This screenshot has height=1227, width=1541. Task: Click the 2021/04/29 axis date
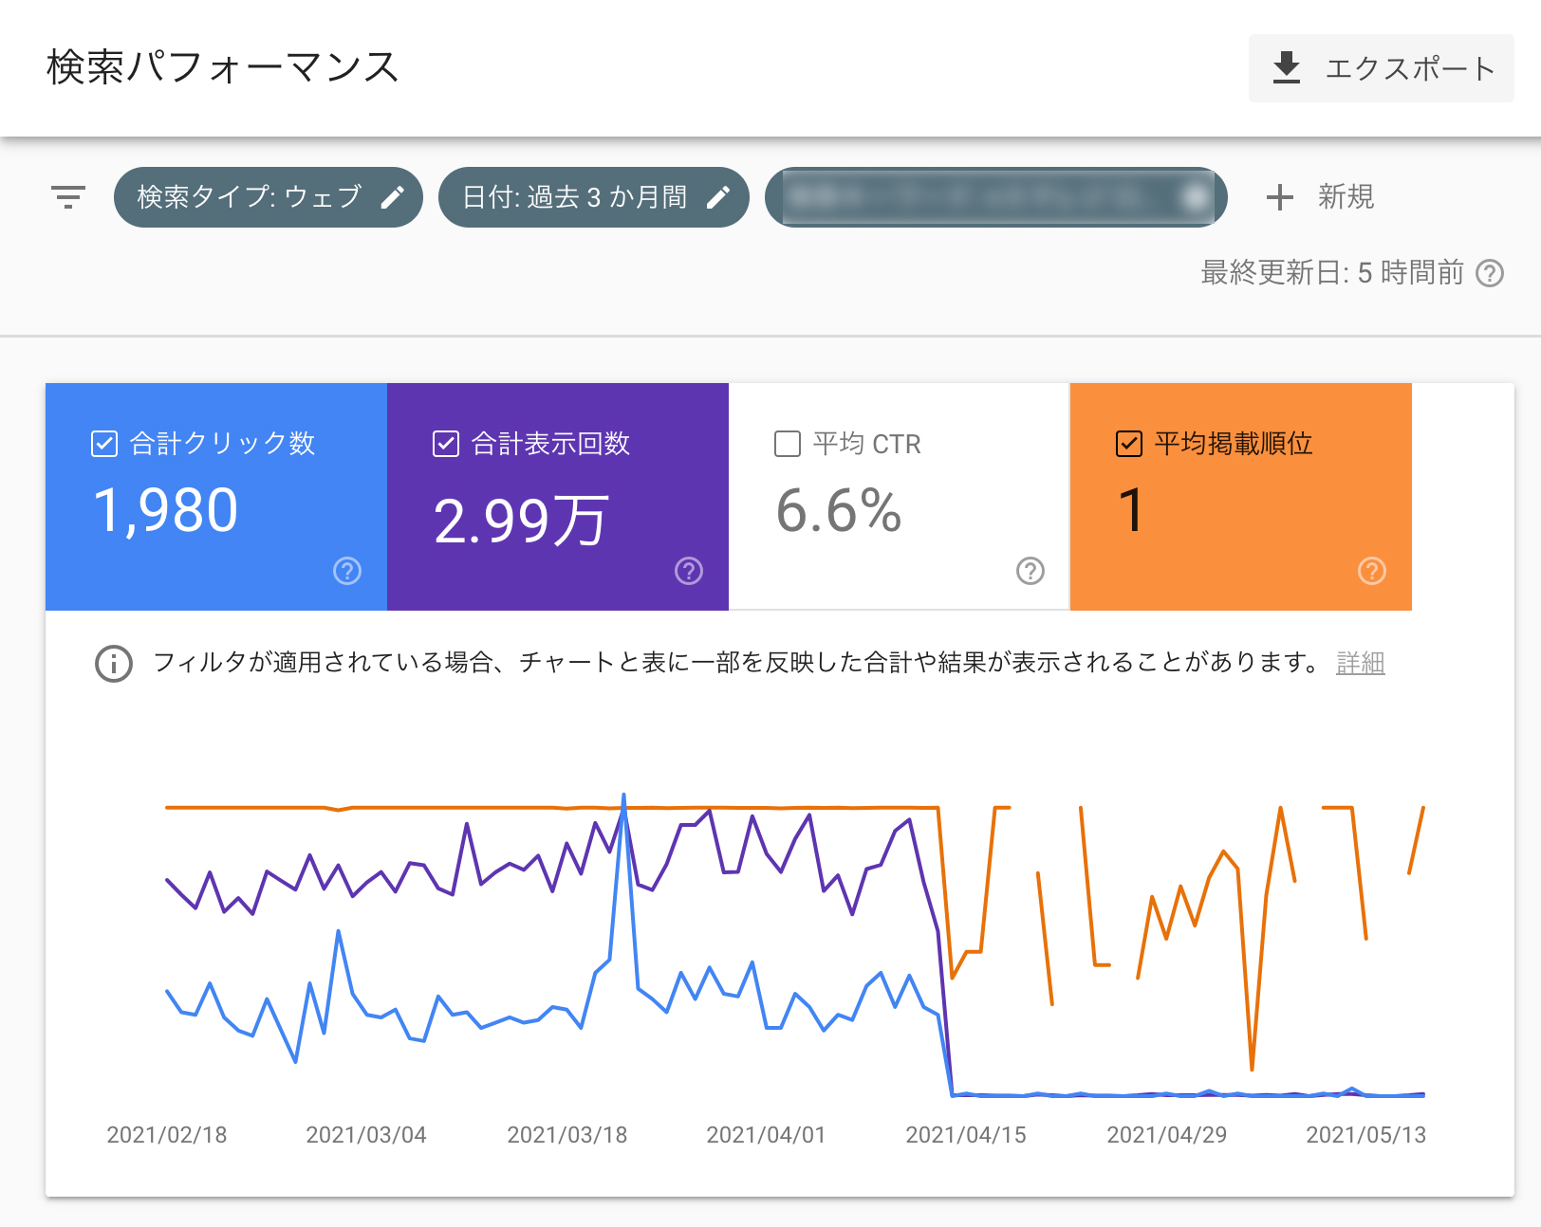click(1167, 1135)
